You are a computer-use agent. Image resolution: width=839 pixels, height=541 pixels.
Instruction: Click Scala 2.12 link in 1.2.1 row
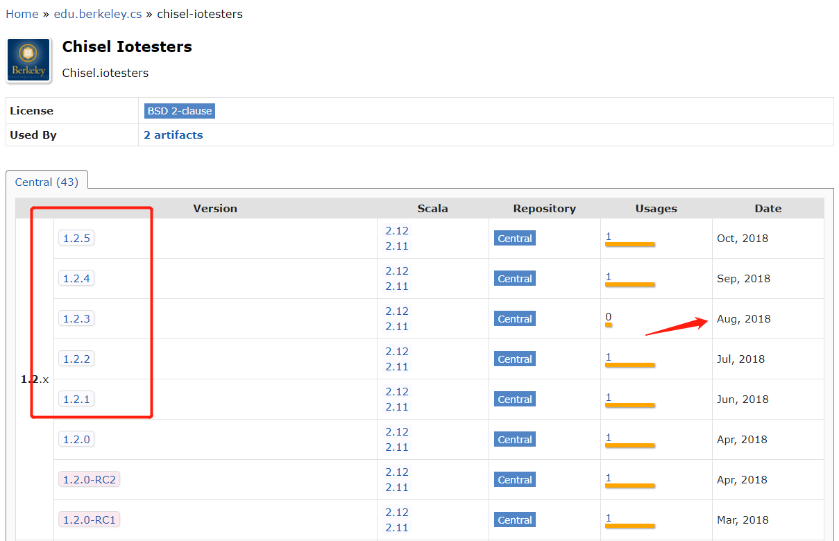pos(397,392)
